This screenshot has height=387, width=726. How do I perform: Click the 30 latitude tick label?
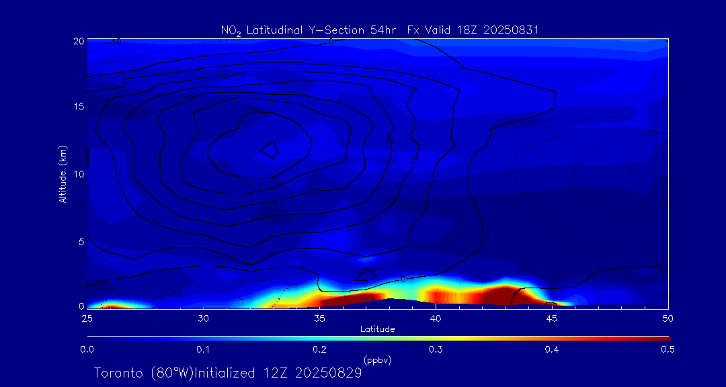tap(204, 318)
